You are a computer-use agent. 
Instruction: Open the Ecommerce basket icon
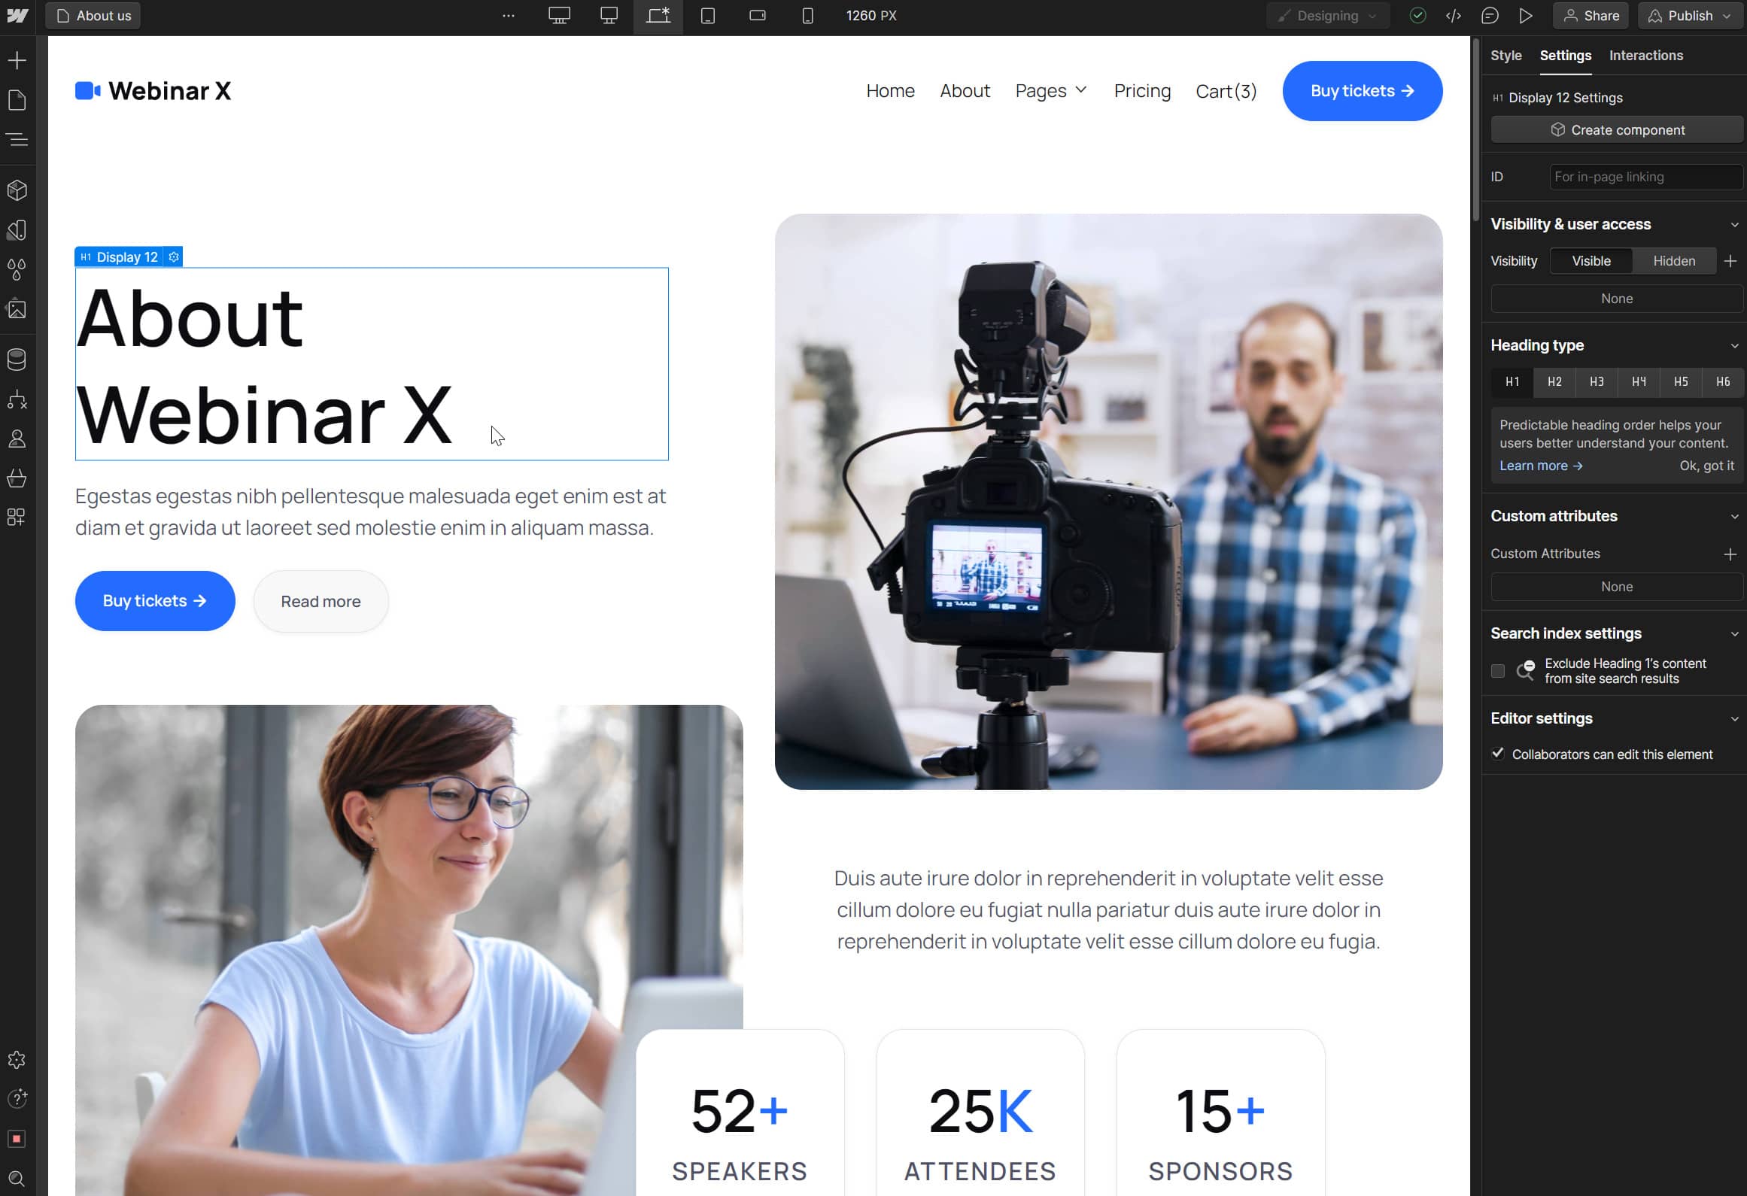[x=17, y=478]
